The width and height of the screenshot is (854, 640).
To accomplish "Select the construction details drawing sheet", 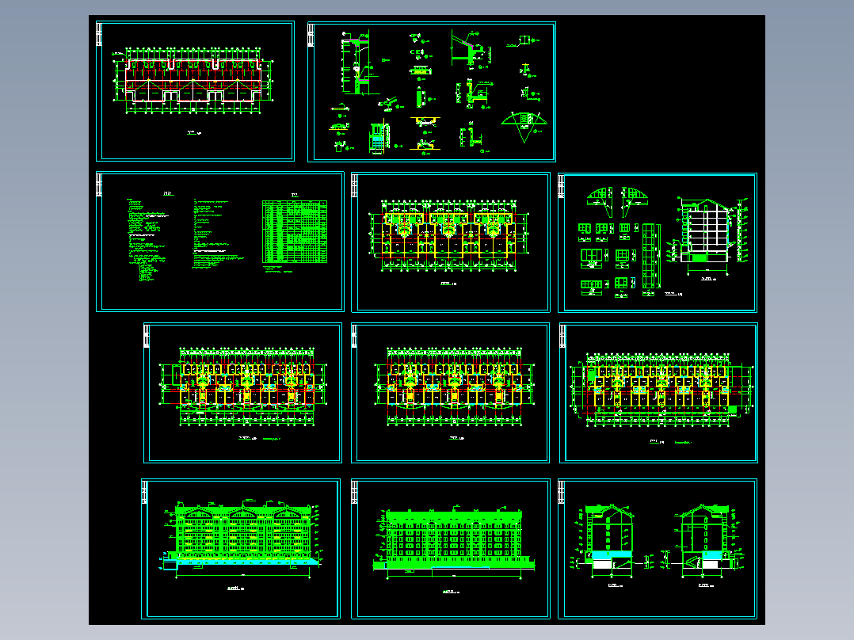I will pyautogui.click(x=431, y=92).
